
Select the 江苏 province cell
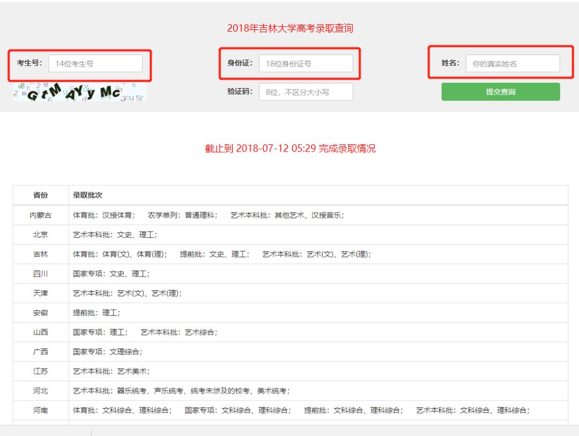pyautogui.click(x=41, y=371)
